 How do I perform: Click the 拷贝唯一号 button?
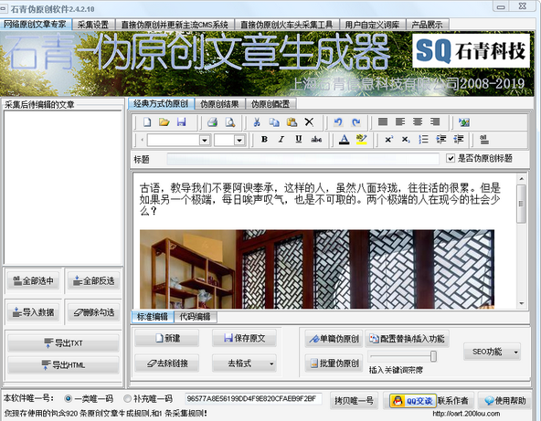point(354,400)
